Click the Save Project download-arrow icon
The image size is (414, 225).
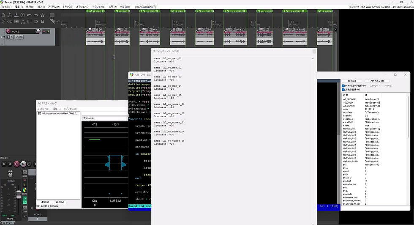[x=16, y=15]
